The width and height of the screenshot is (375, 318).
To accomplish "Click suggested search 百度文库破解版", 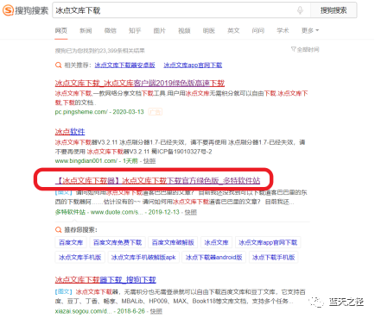I will [x=173, y=242].
